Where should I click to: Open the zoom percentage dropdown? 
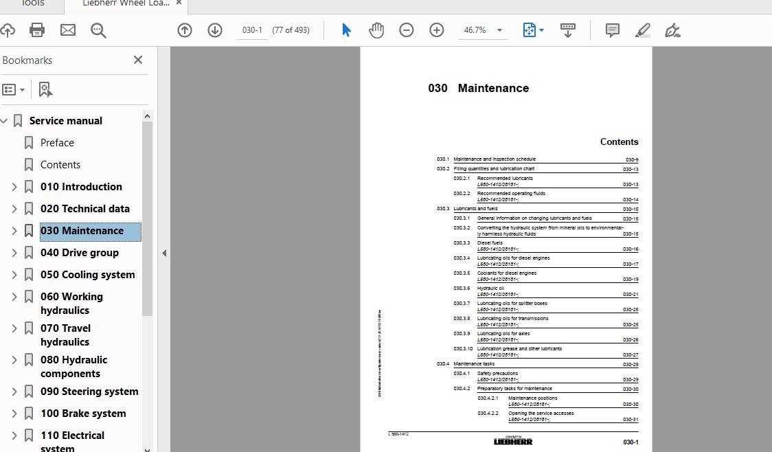[x=501, y=30]
